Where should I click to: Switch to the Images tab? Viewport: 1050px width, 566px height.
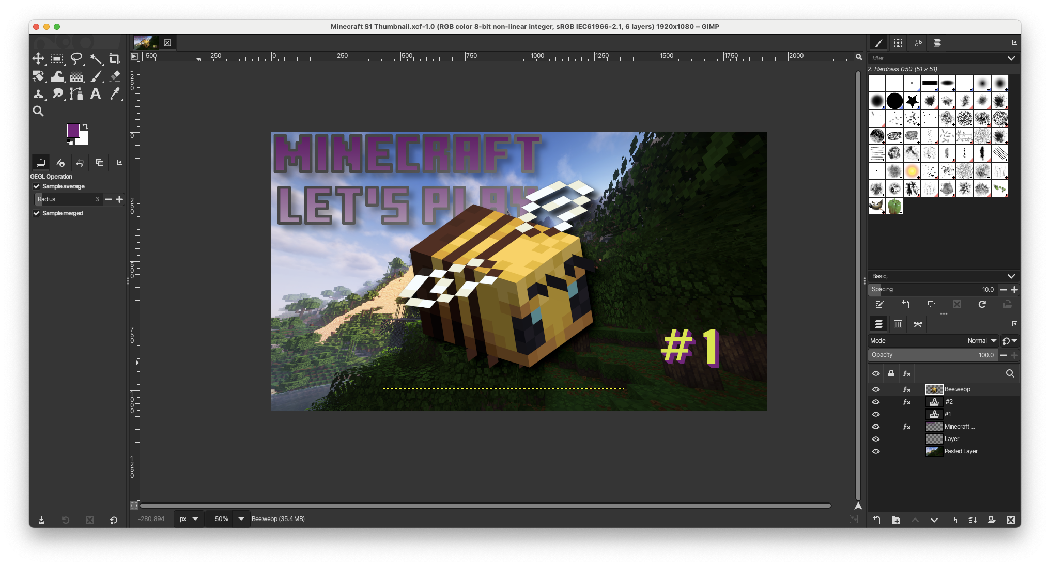click(99, 163)
